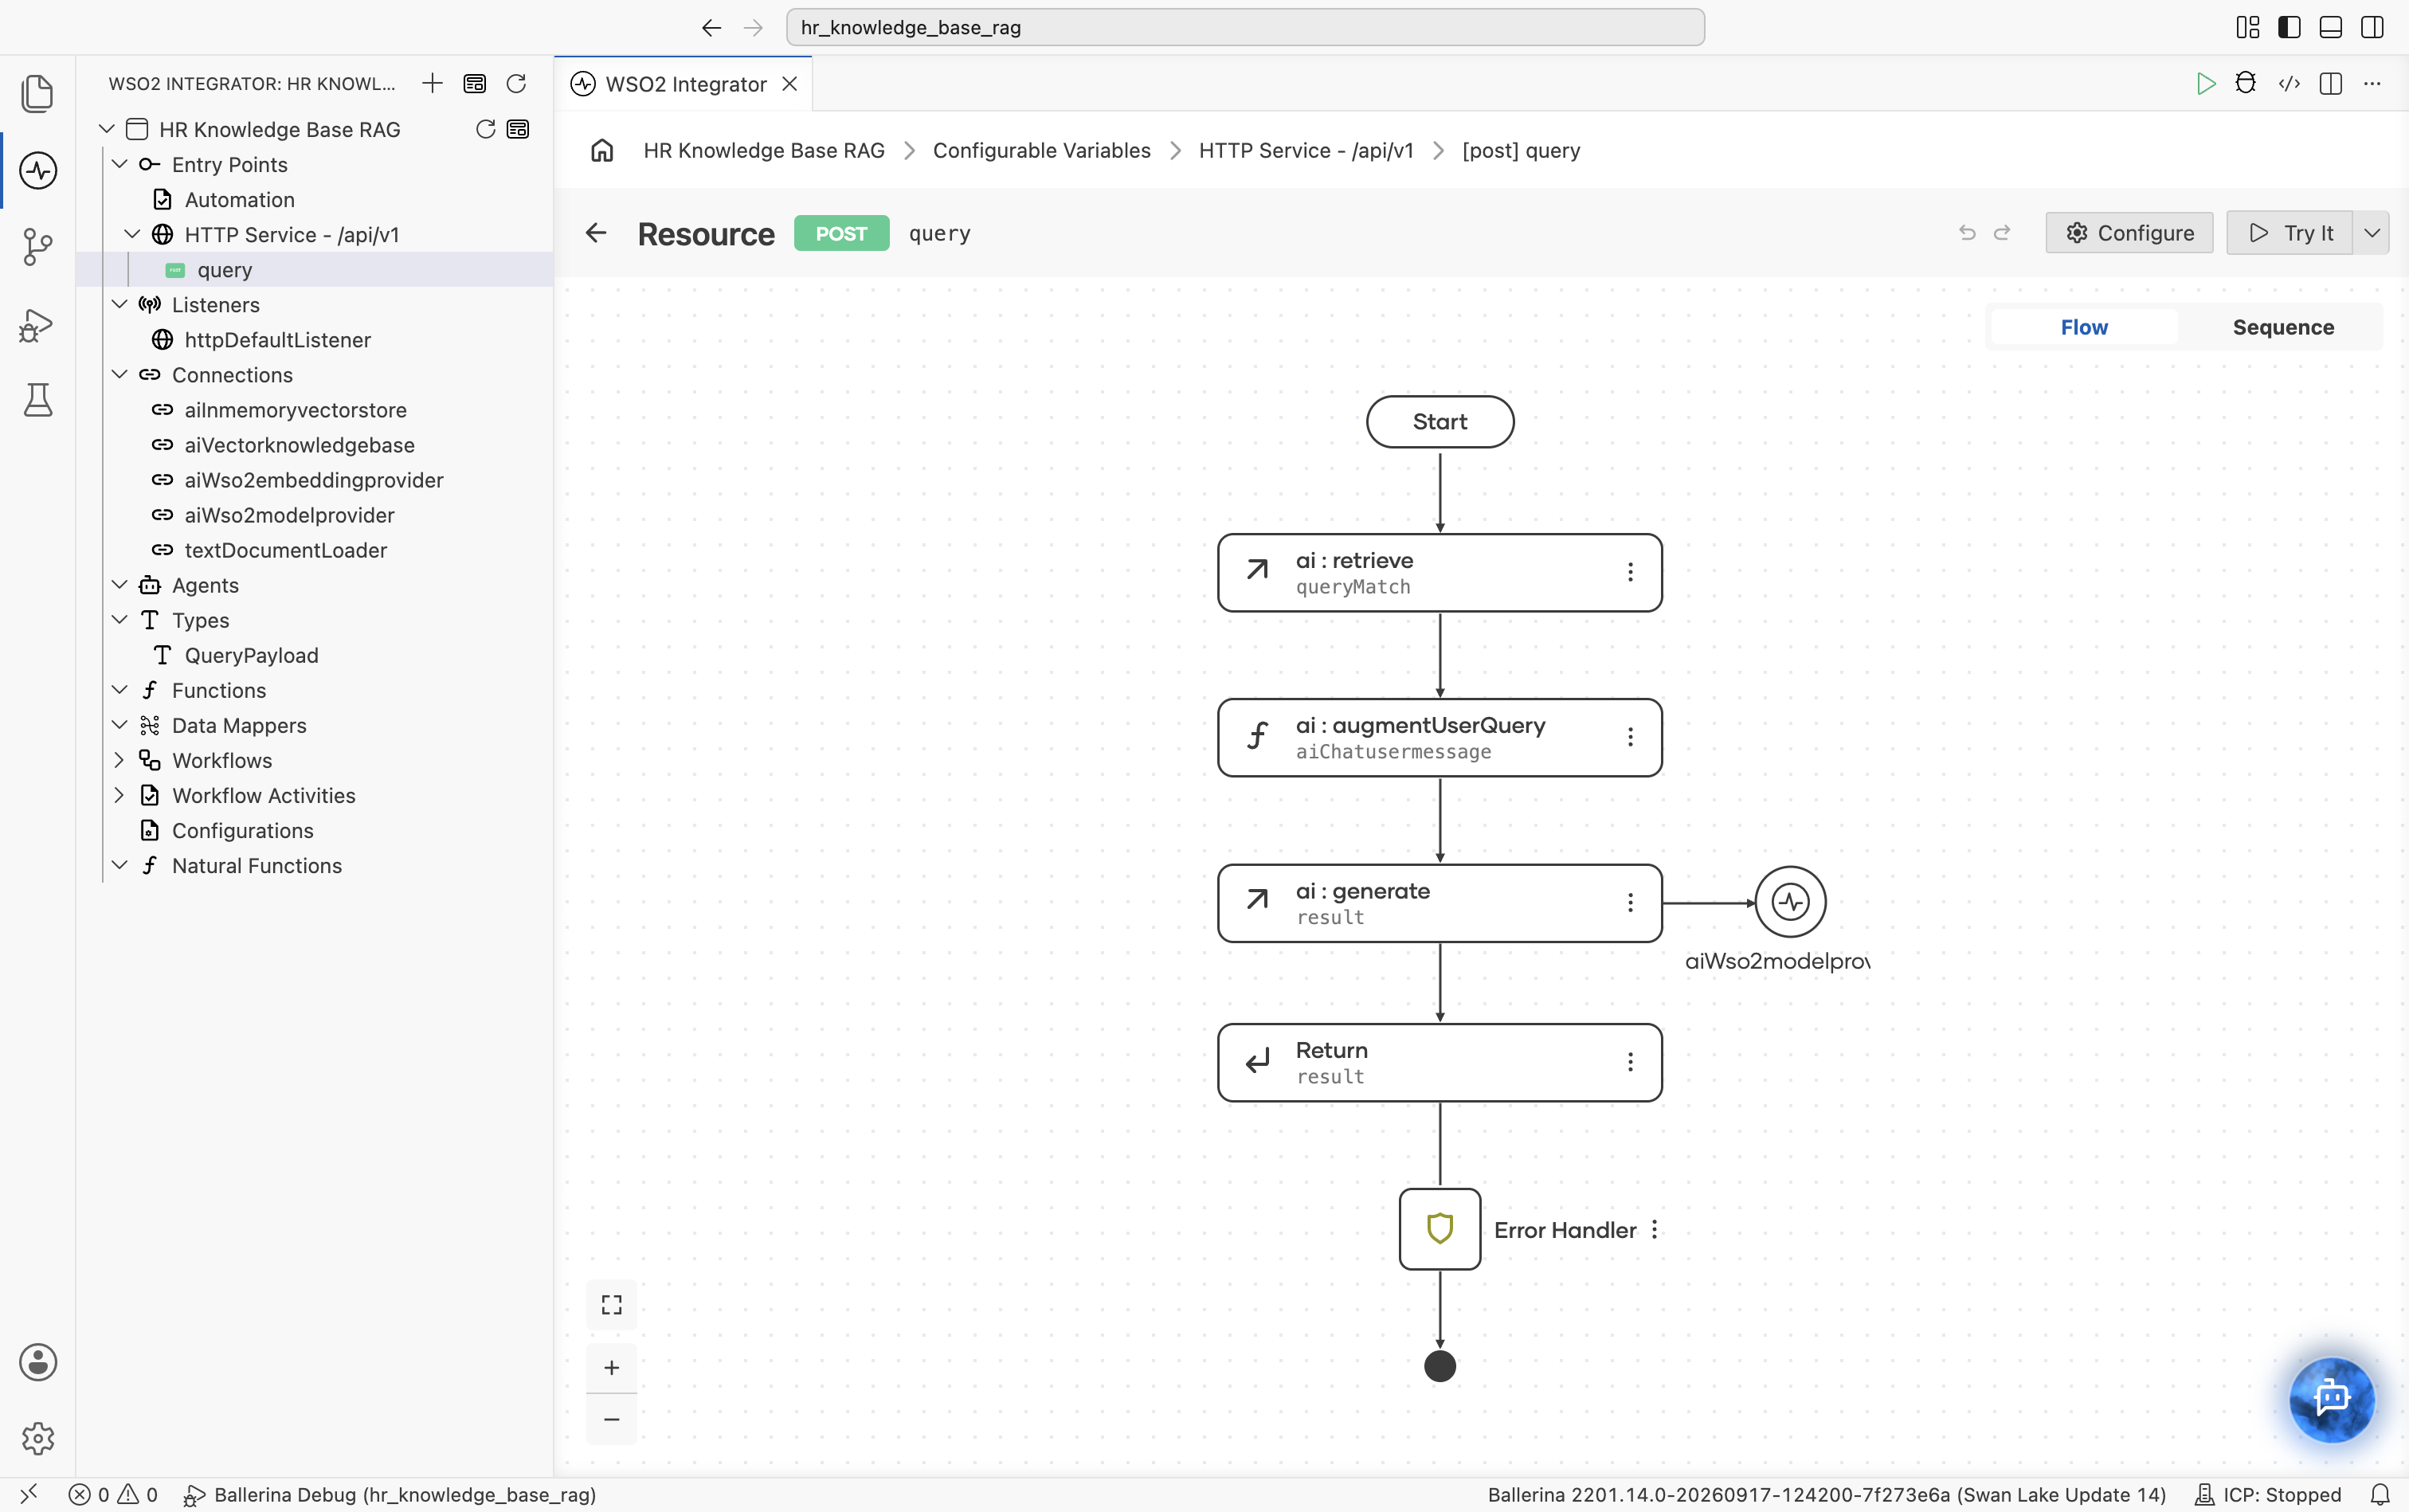This screenshot has width=2409, height=1512.
Task: Show source code via the code icon
Action: pos(2289,84)
